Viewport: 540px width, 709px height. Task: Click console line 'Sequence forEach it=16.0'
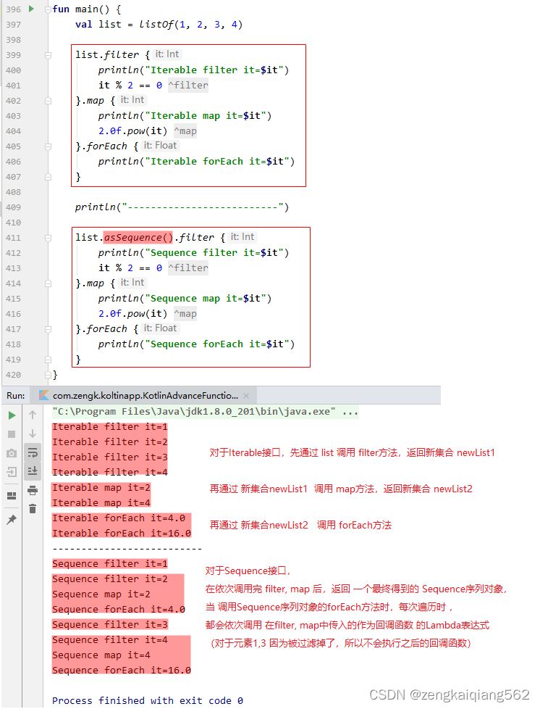click(122, 671)
